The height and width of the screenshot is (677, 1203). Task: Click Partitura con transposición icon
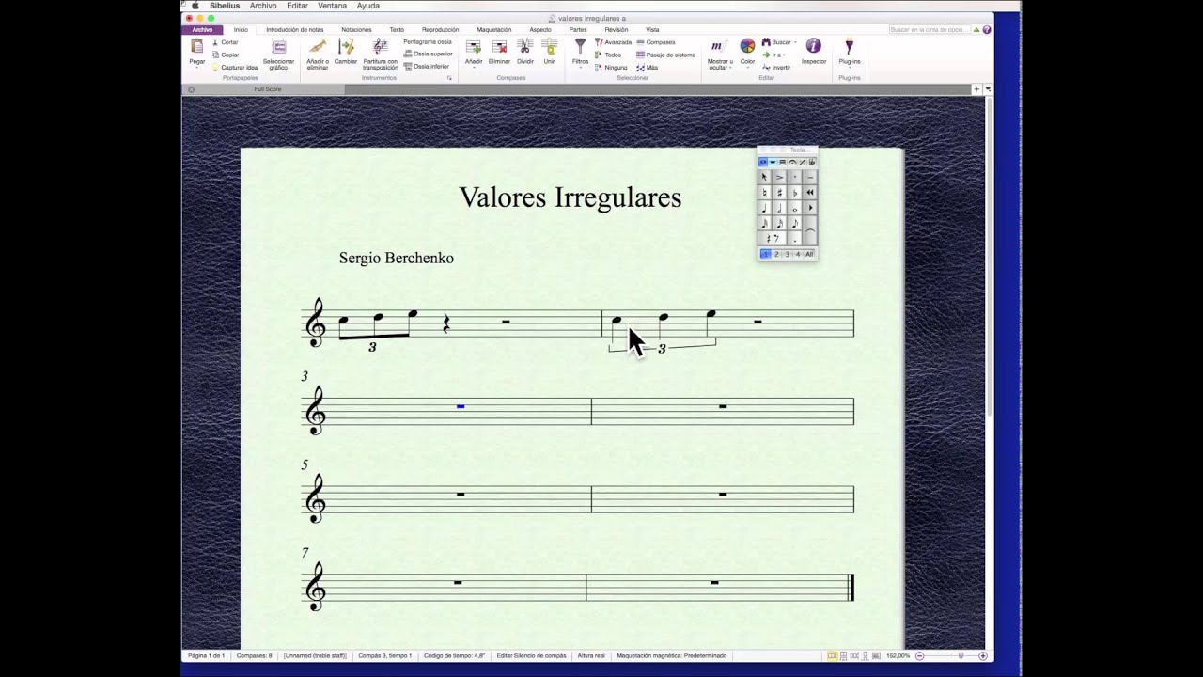pyautogui.click(x=380, y=46)
